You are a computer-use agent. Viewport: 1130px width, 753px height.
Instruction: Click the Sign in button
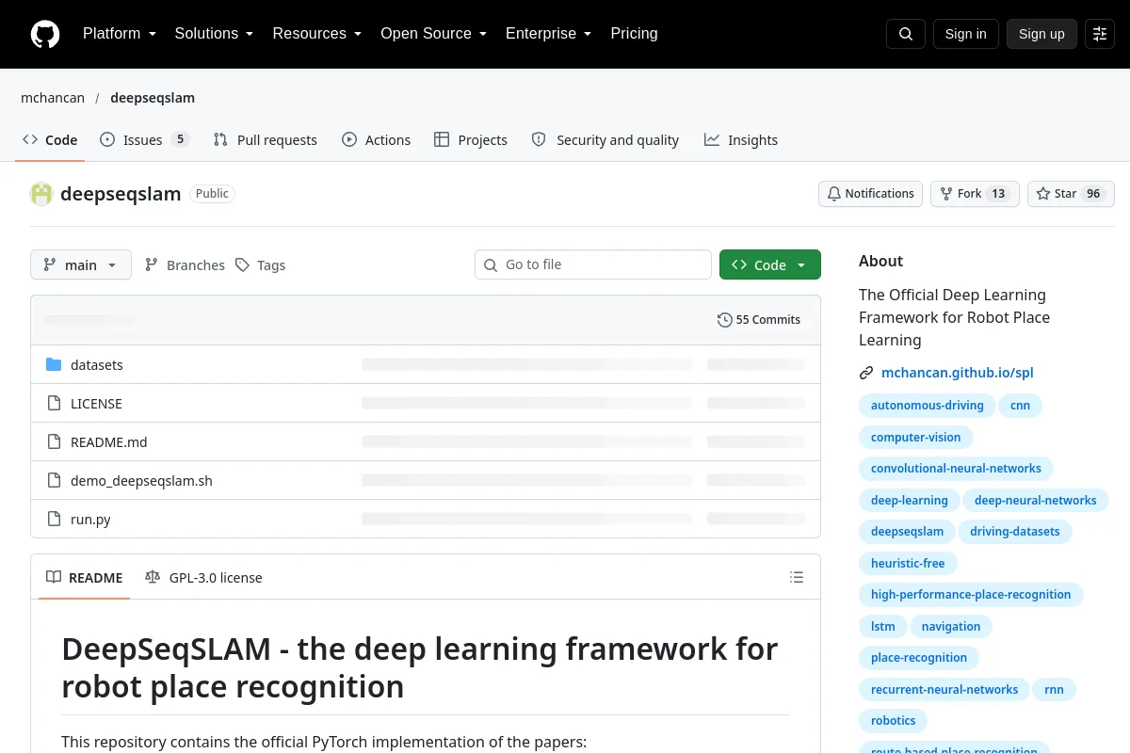pyautogui.click(x=965, y=34)
